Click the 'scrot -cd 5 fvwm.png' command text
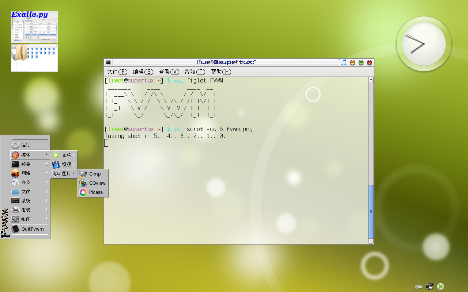The image size is (468, 292). (x=219, y=129)
